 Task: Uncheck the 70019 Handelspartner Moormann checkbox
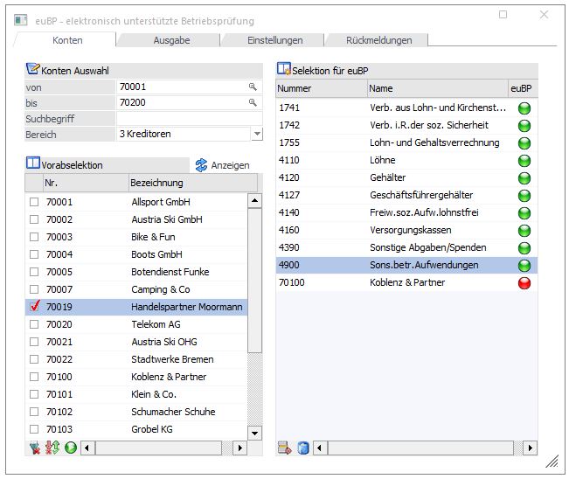pyautogui.click(x=35, y=307)
